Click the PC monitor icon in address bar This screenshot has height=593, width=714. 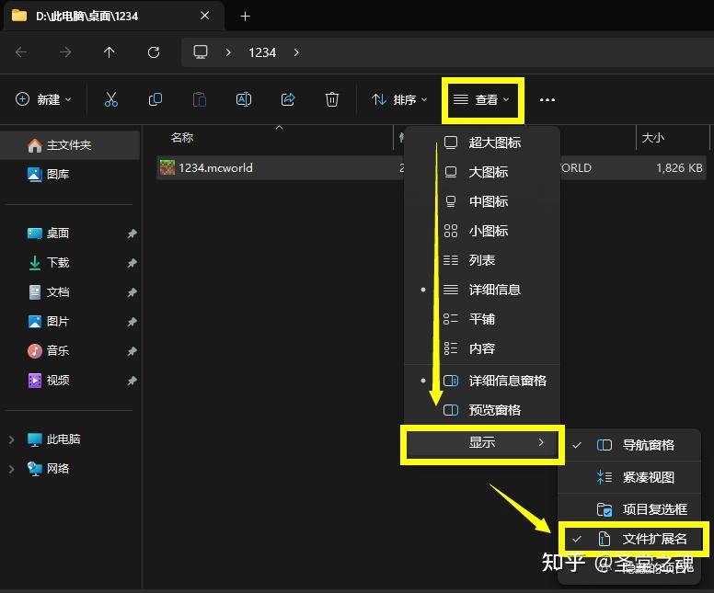(201, 51)
